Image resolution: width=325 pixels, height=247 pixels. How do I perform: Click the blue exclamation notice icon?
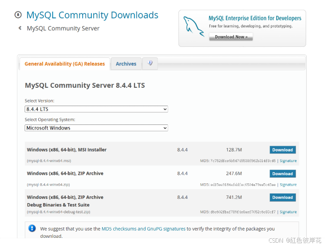[32, 228]
